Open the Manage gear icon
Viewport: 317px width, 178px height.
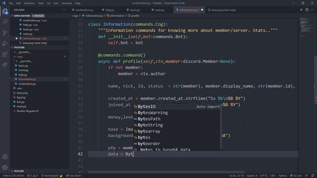click(5, 167)
